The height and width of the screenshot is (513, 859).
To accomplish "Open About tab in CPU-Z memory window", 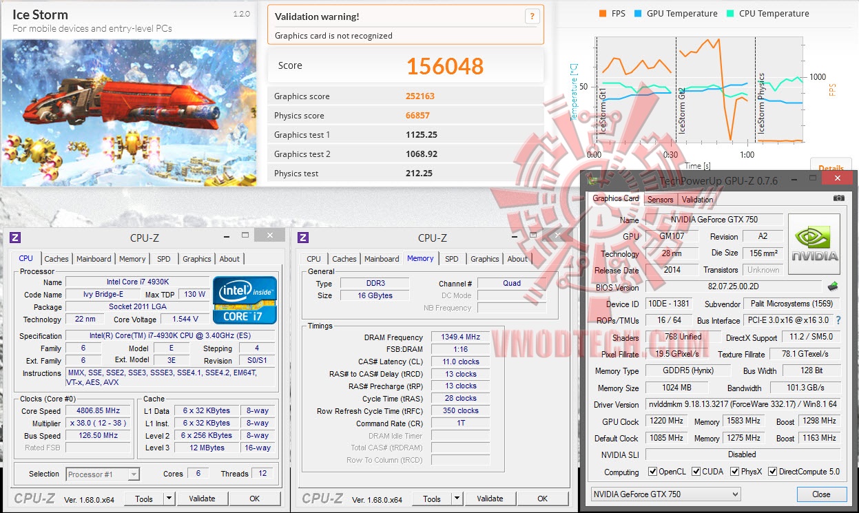I will pyautogui.click(x=517, y=259).
